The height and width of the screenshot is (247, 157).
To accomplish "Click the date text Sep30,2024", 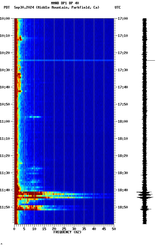I will point(24,7).
